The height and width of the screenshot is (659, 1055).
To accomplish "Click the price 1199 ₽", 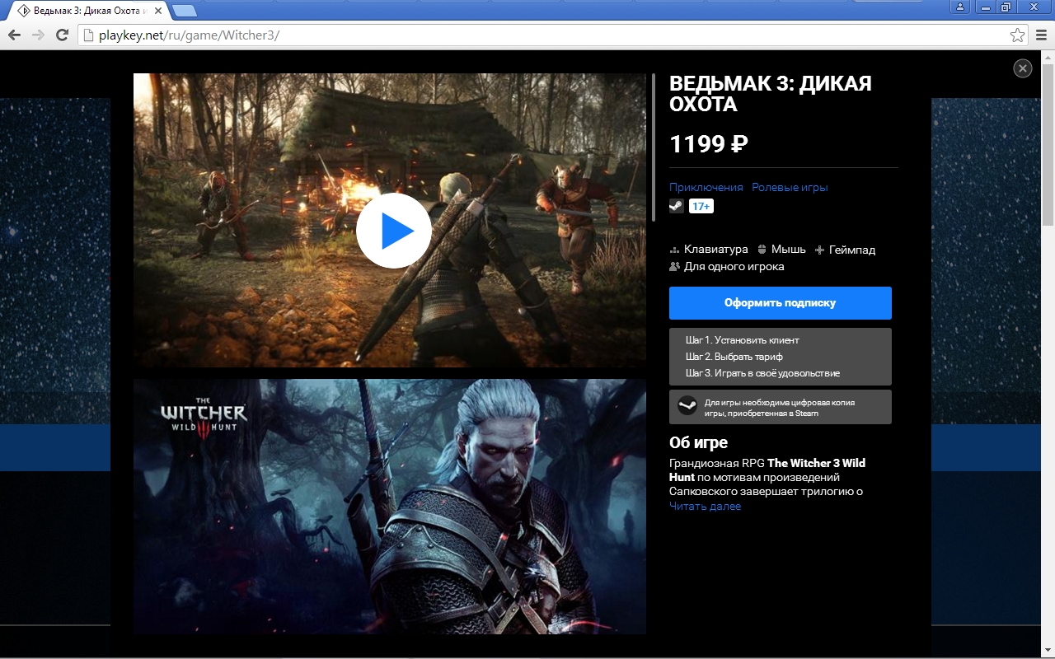I will click(709, 144).
